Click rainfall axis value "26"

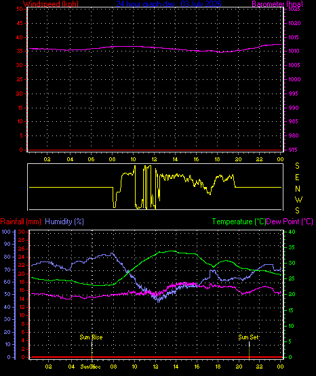tap(21, 249)
